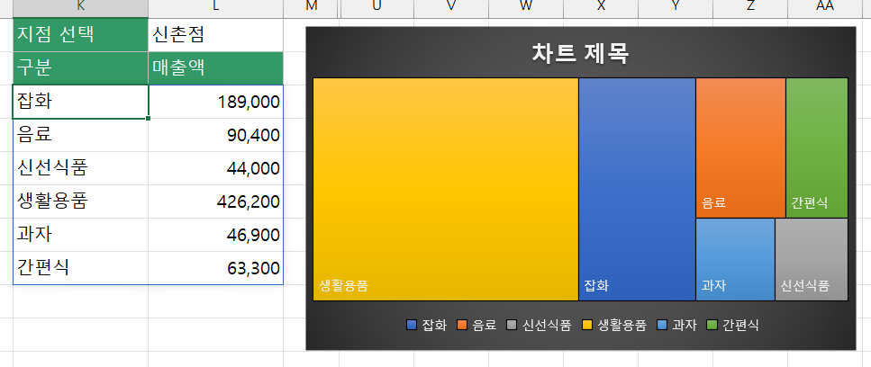Select the 매출액 header cell
The image size is (871, 367).
(215, 68)
